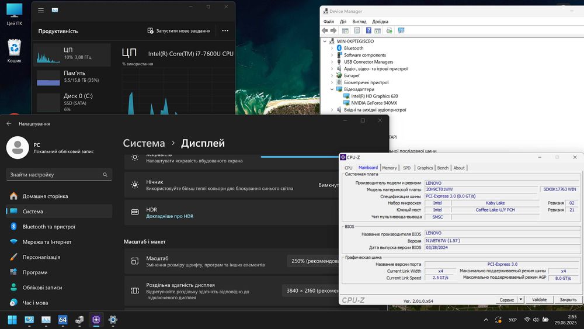Screen dimensions: 584x329
Task: Click Запустити нове завдання in Task Manager
Action: pos(179,31)
